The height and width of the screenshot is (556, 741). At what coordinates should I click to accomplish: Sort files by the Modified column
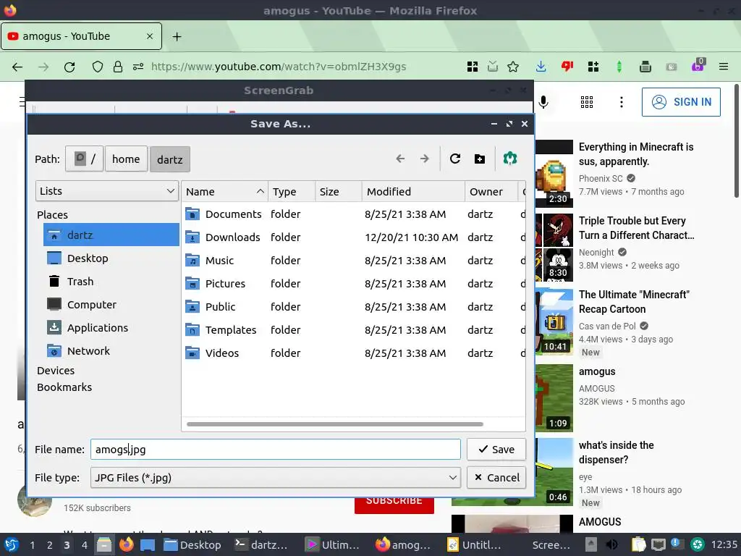click(x=413, y=191)
